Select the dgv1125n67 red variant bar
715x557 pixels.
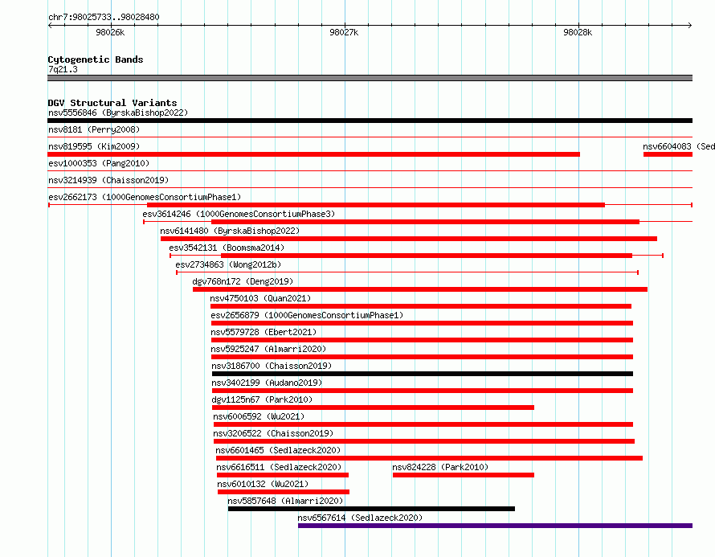click(373, 408)
